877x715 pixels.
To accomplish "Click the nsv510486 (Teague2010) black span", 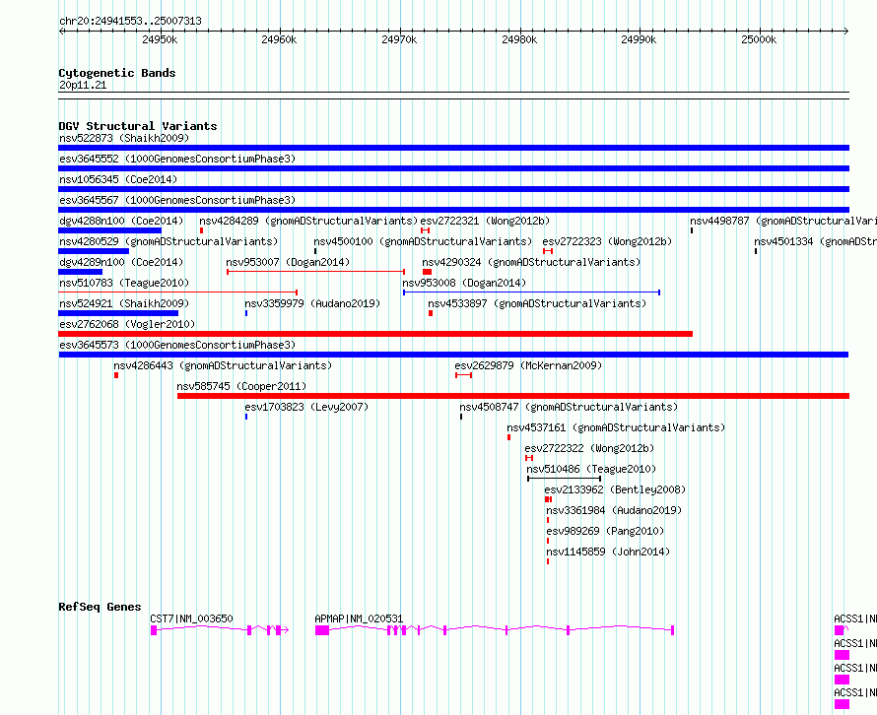I will click(x=564, y=479).
